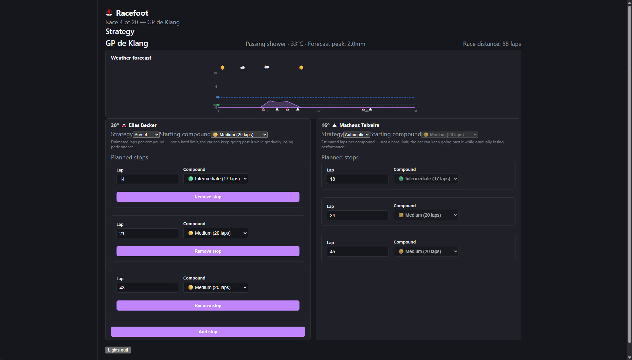The height and width of the screenshot is (360, 632).
Task: Open the Medium compound dropdown for Elias's lap 21 stop
Action: (215, 233)
